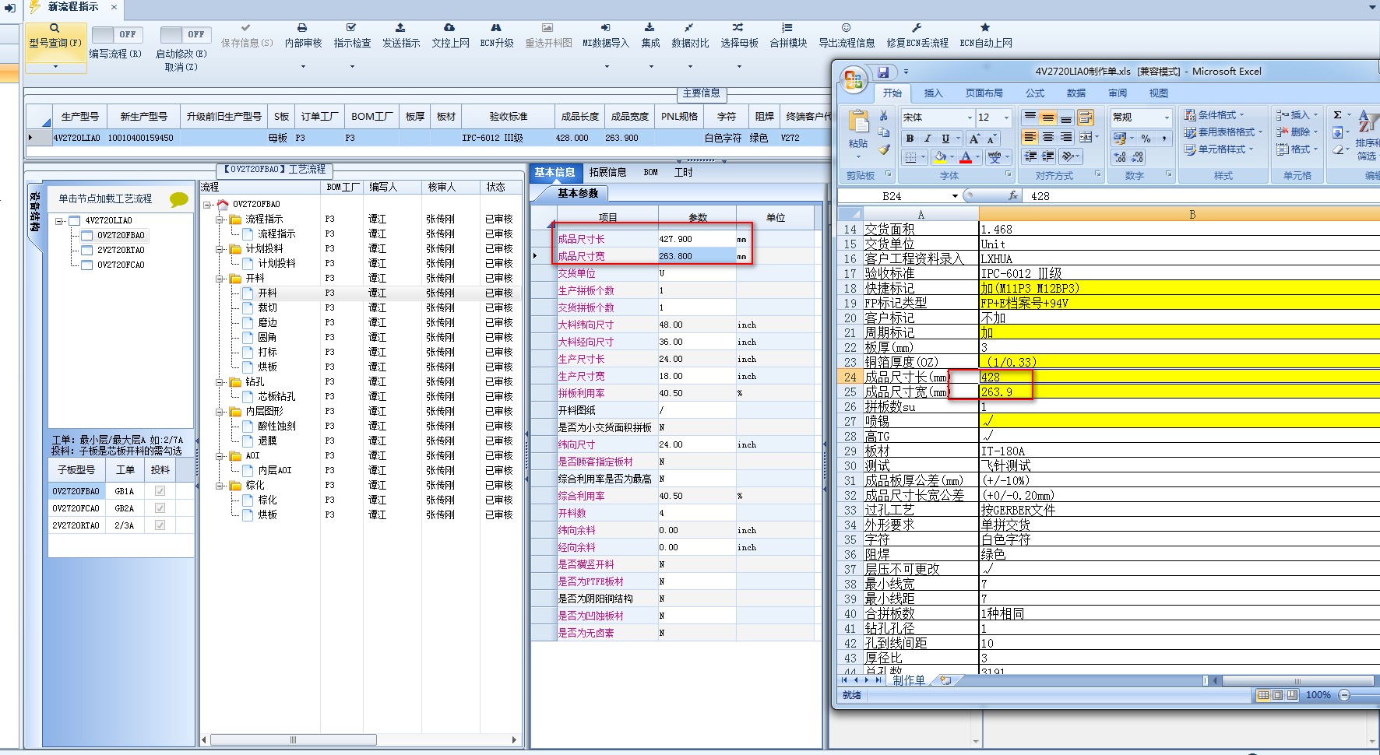Viewport: 1380px width, 755px height.
Task: Click Excel format painter brush
Action: [x=884, y=149]
